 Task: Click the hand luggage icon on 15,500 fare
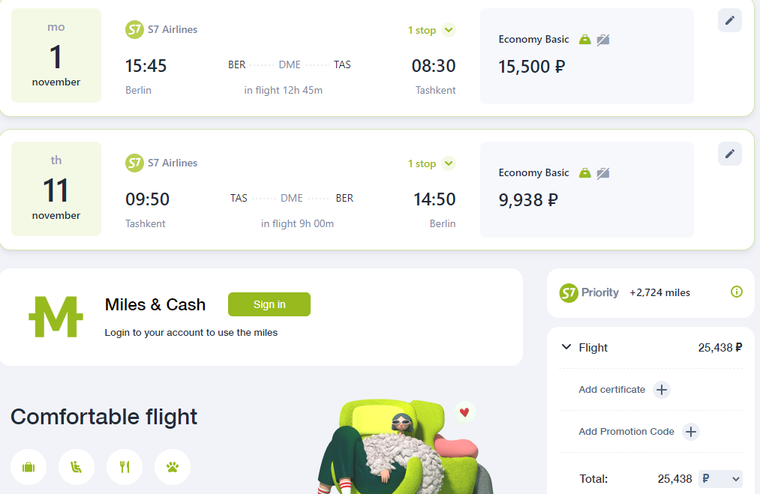585,39
